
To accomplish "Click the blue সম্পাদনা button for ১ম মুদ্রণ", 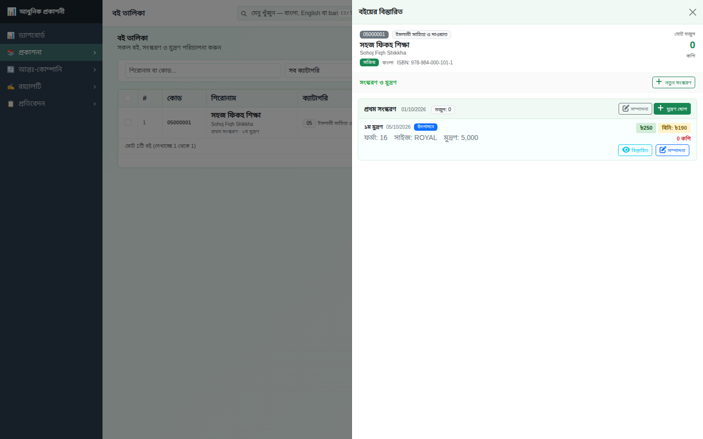I will coord(672,150).
